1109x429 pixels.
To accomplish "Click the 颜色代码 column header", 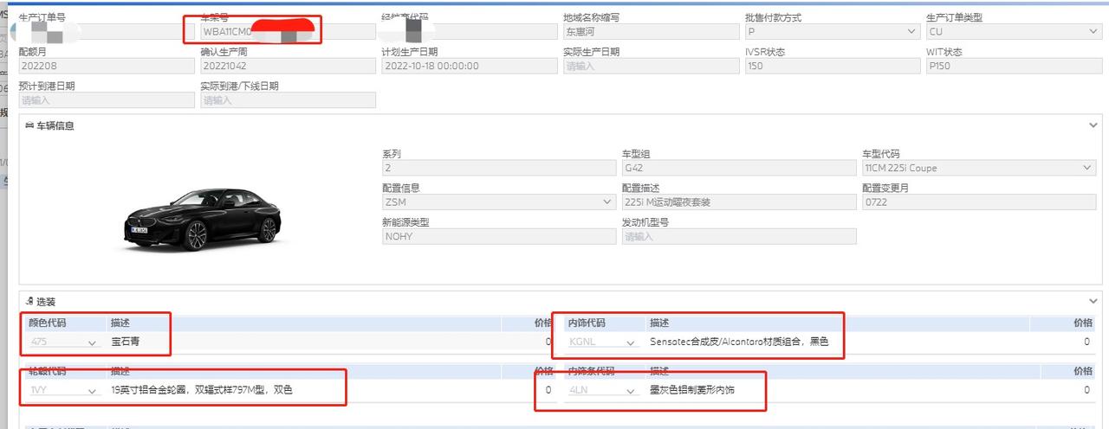I will [48, 323].
